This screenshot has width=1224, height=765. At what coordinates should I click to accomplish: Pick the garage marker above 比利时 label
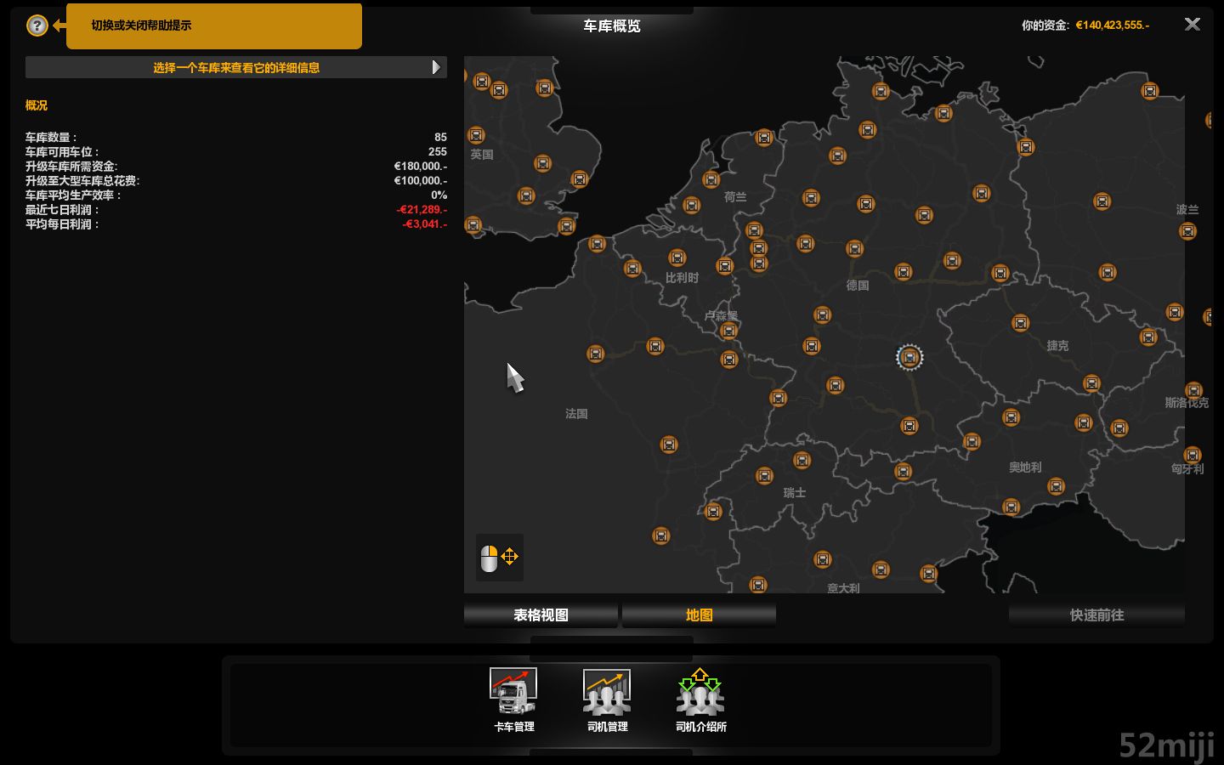tap(677, 258)
